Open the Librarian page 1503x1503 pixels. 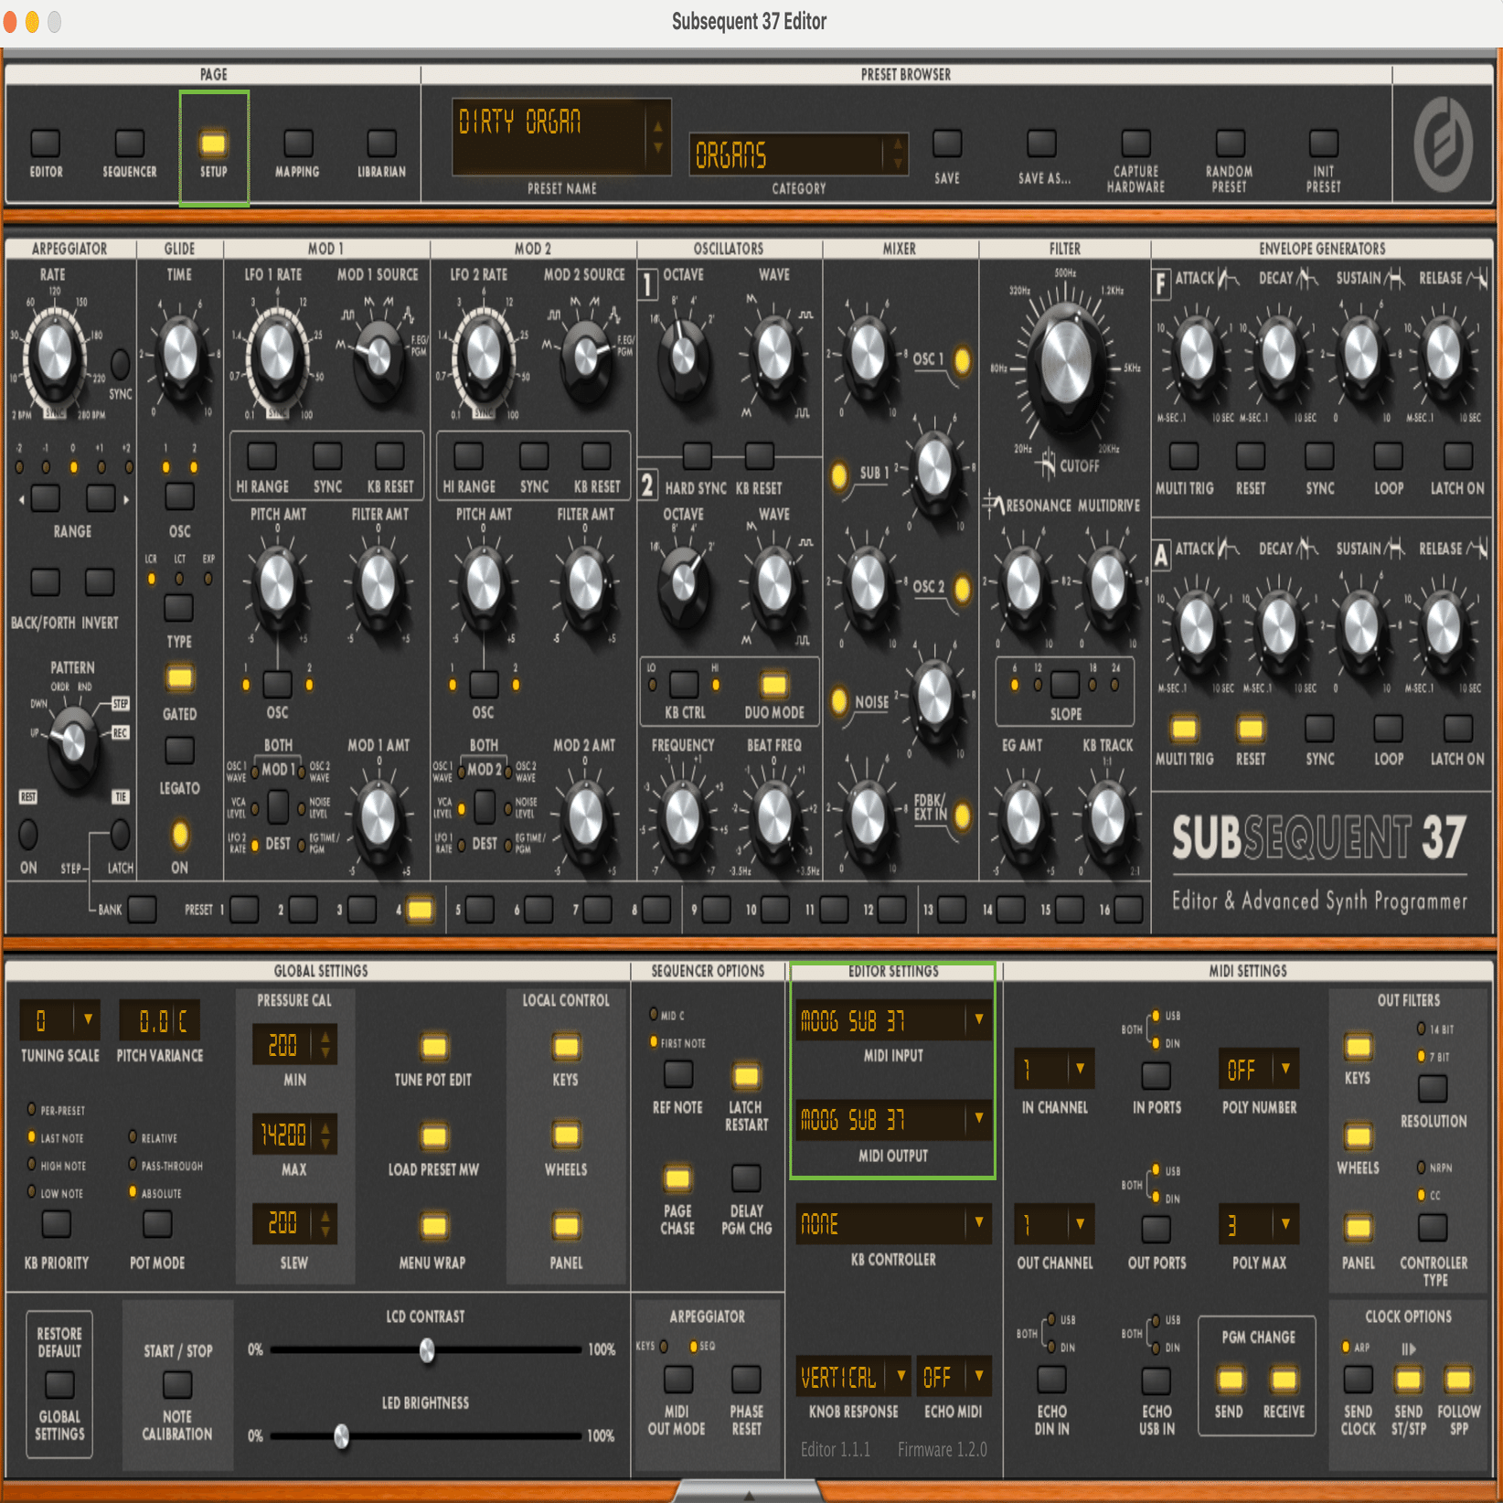click(380, 143)
